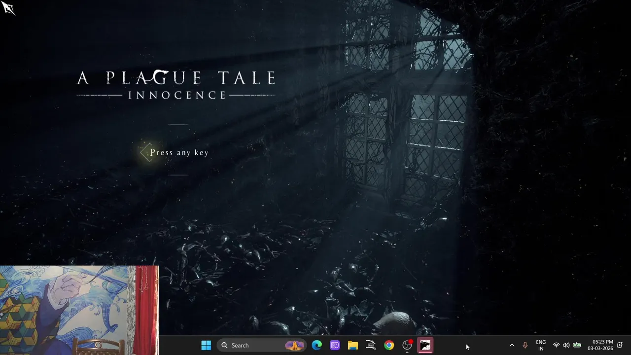
Task: Open the Windows Start menu
Action: pyautogui.click(x=206, y=345)
